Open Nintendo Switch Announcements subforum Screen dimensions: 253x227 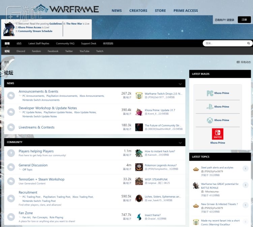(41, 100)
